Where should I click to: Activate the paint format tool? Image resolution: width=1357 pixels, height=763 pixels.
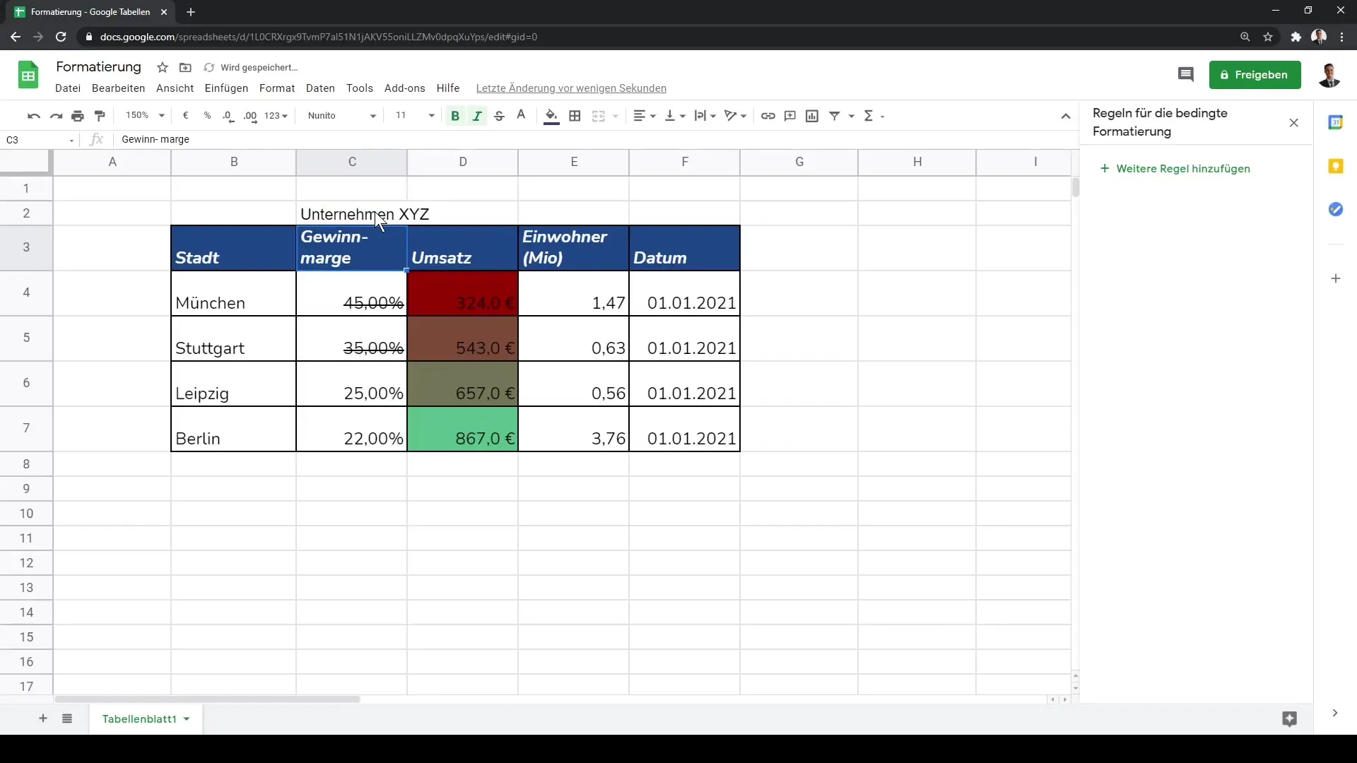tap(100, 116)
